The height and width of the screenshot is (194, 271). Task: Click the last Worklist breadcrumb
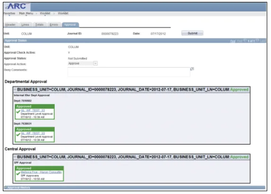[x=63, y=13]
